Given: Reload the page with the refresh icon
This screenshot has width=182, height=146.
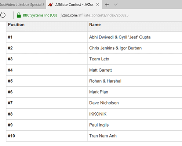Looking at the screenshot, I should coord(3,15).
